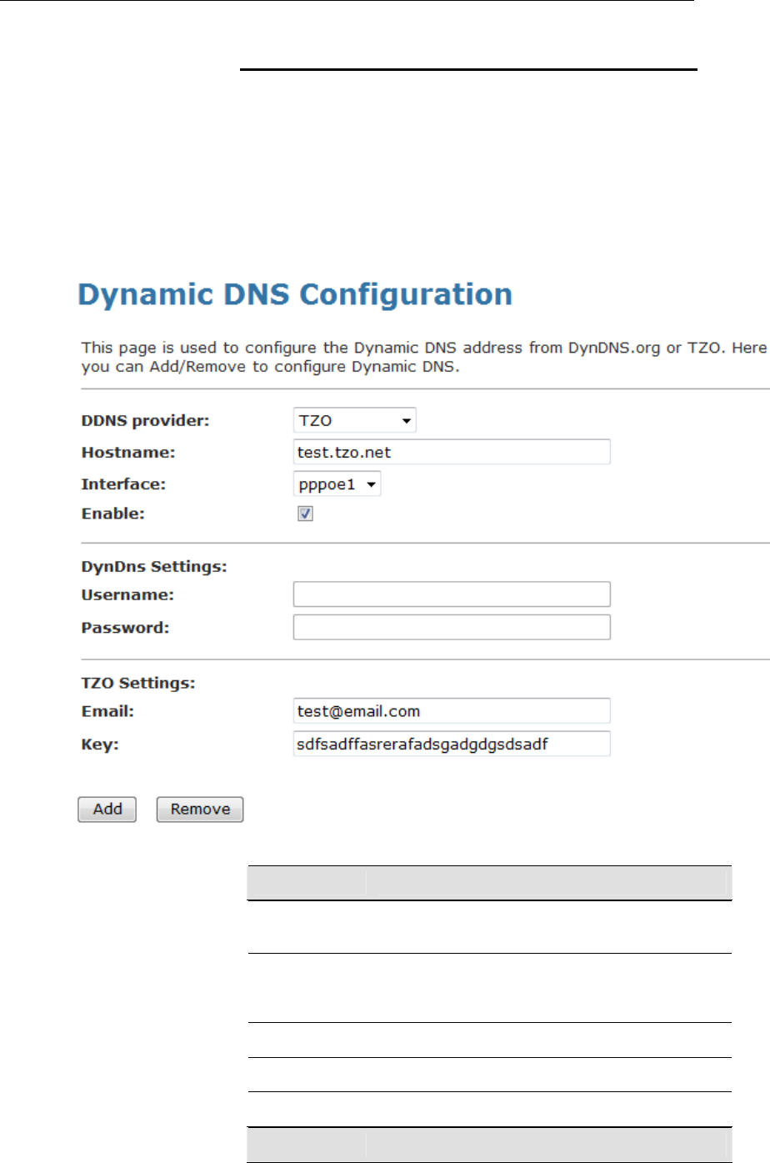Click the TZO Key input field
The image size is (770, 1163).
[451, 744]
